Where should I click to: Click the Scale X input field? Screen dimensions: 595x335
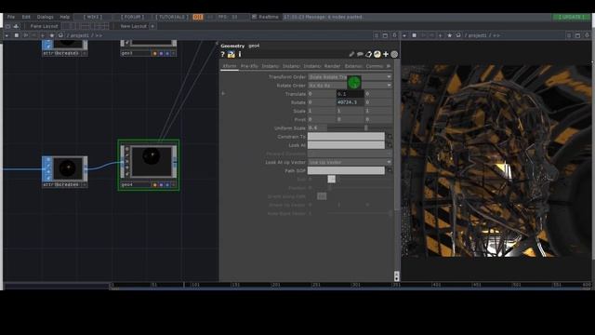[x=322, y=111]
